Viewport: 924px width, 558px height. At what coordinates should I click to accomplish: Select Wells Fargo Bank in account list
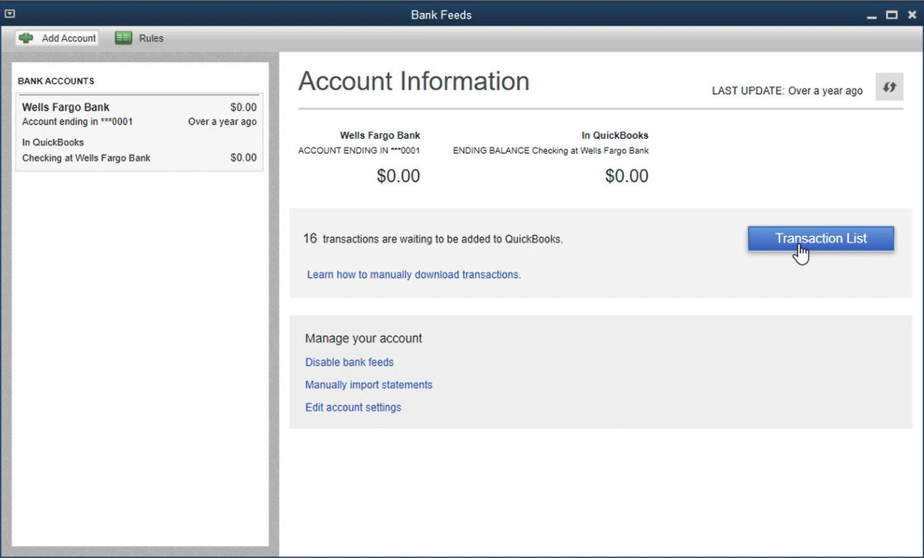[66, 107]
